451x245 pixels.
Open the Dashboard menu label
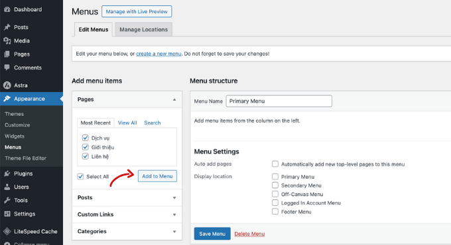click(28, 9)
